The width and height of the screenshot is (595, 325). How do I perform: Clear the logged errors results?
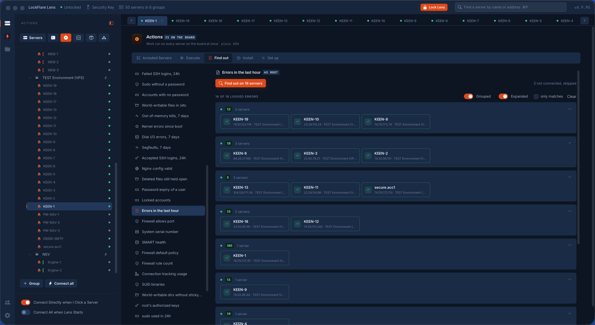tap(571, 97)
